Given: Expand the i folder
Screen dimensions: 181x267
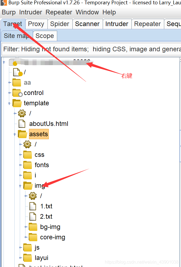Looking at the screenshot, I should point(21,175).
